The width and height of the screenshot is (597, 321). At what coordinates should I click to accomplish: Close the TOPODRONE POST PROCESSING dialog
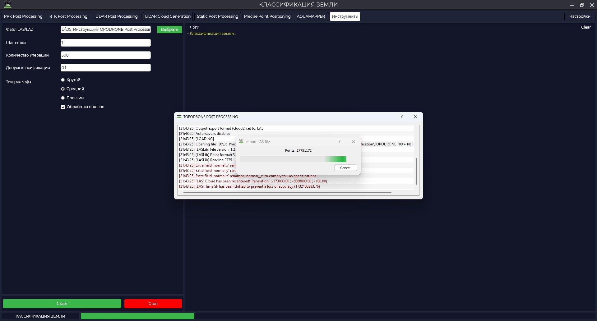pyautogui.click(x=416, y=117)
